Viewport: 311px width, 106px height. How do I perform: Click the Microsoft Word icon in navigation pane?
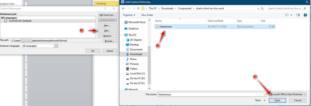(126, 22)
